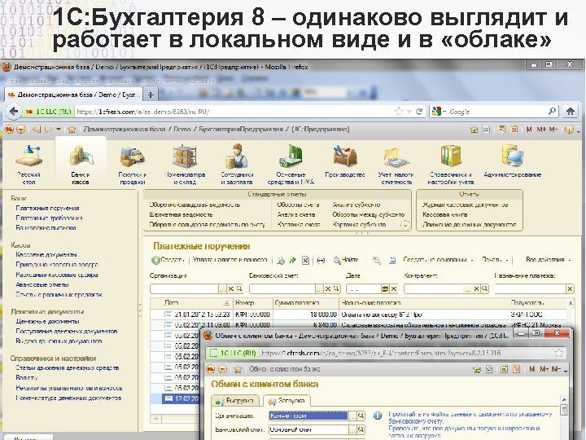Open Оборотно-сальдовая ведомость report
Viewport: 586px width, 440px height.
[195, 205]
